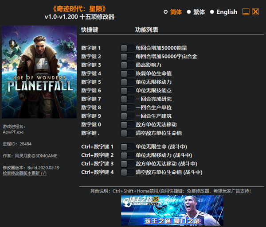Enable 清空敌方单位生命值 (战斗中) toggle

click(x=127, y=172)
